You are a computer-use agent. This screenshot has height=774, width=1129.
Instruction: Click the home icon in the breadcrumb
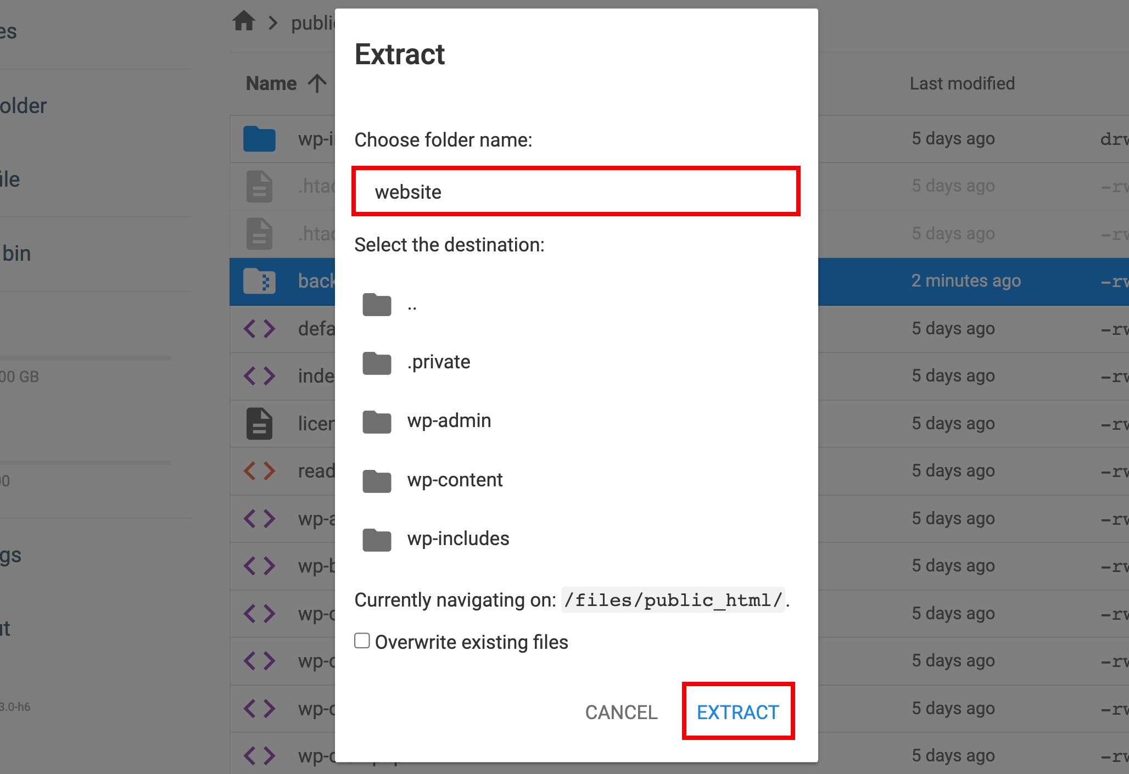tap(244, 21)
